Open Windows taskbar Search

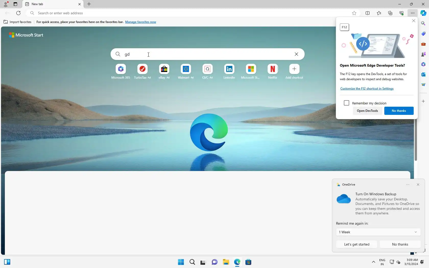[192, 262]
